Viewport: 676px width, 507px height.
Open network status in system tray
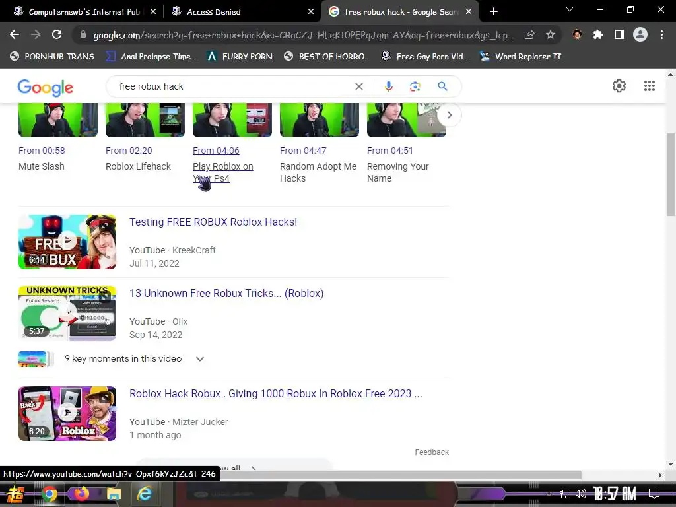tap(565, 494)
